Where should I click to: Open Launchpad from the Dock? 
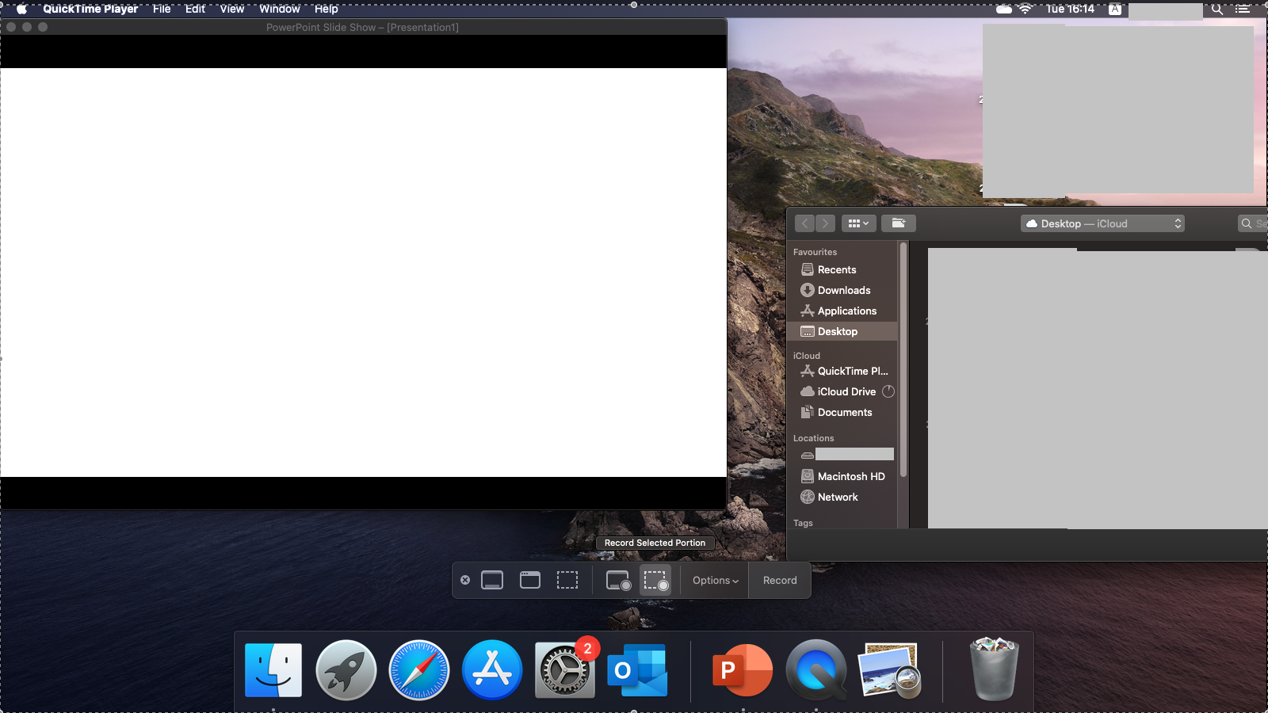point(346,670)
